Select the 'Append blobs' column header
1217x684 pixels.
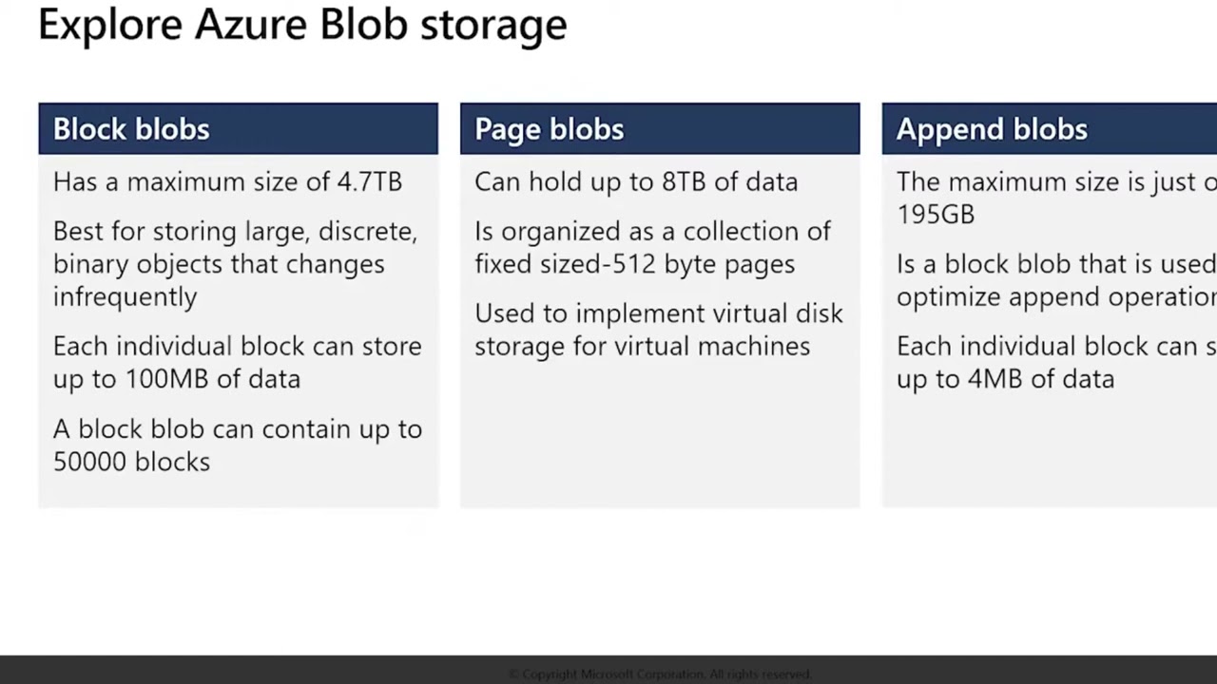point(1050,129)
